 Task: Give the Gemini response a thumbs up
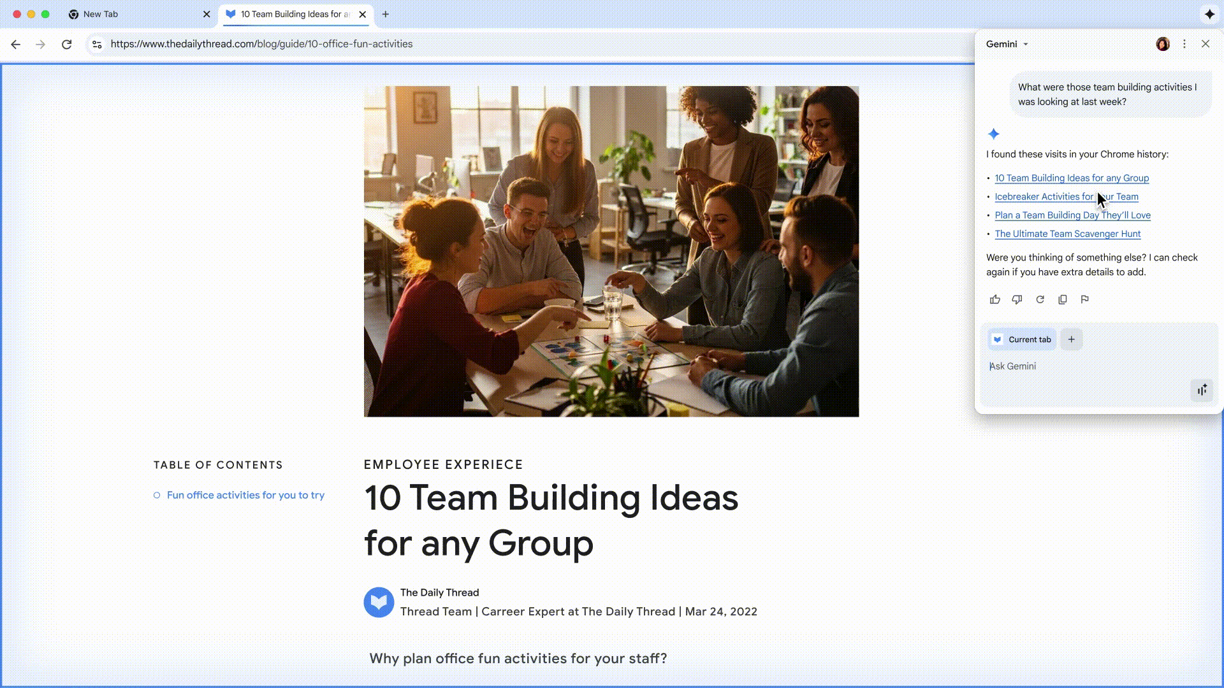[994, 299]
